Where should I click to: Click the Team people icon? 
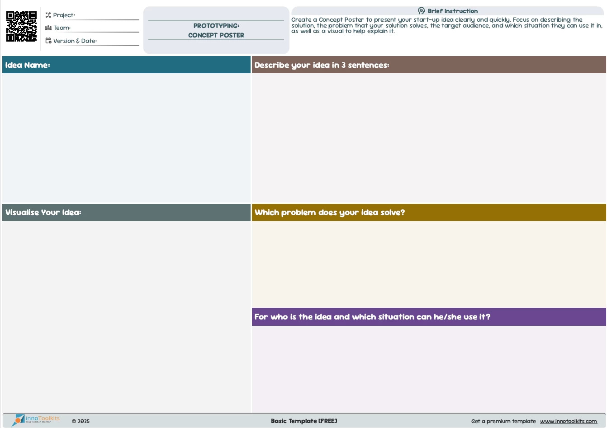pyautogui.click(x=48, y=28)
